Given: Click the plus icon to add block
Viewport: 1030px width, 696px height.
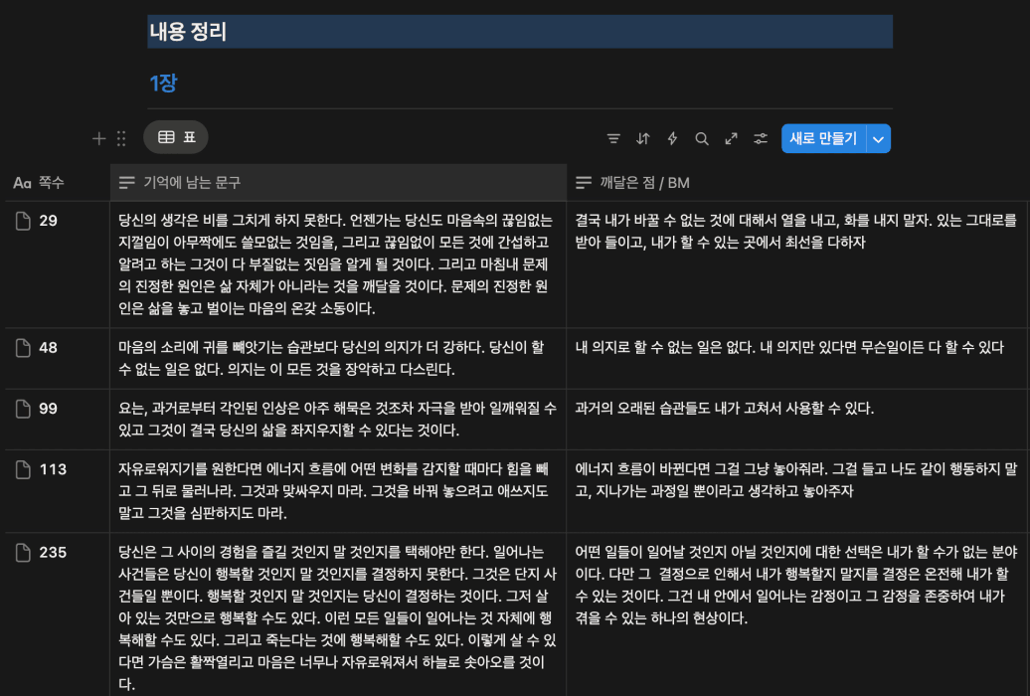Looking at the screenshot, I should pos(98,139).
